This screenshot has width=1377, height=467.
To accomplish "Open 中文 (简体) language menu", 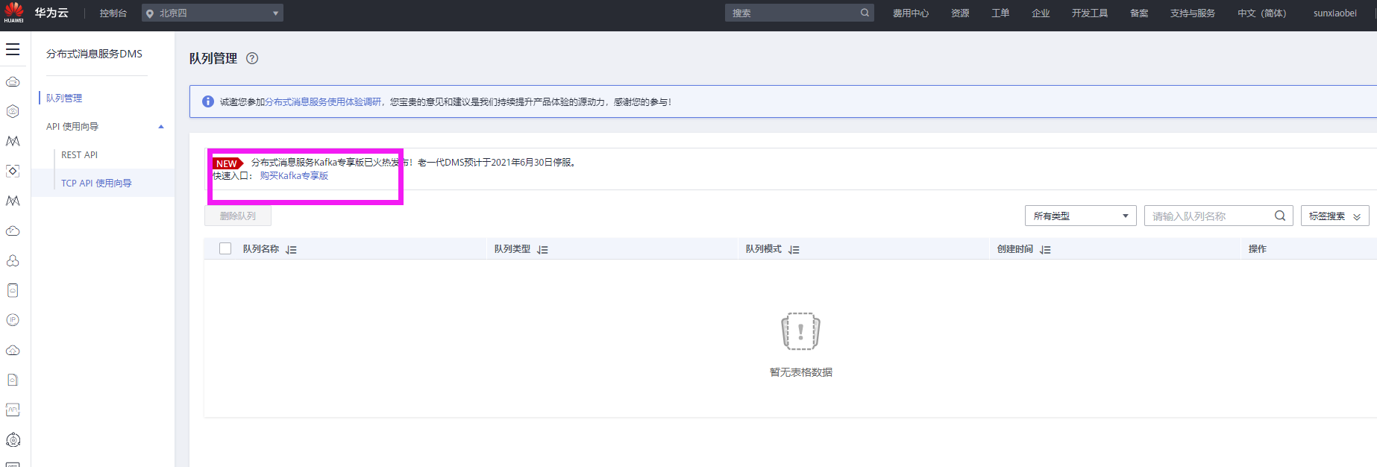I will click(1262, 13).
